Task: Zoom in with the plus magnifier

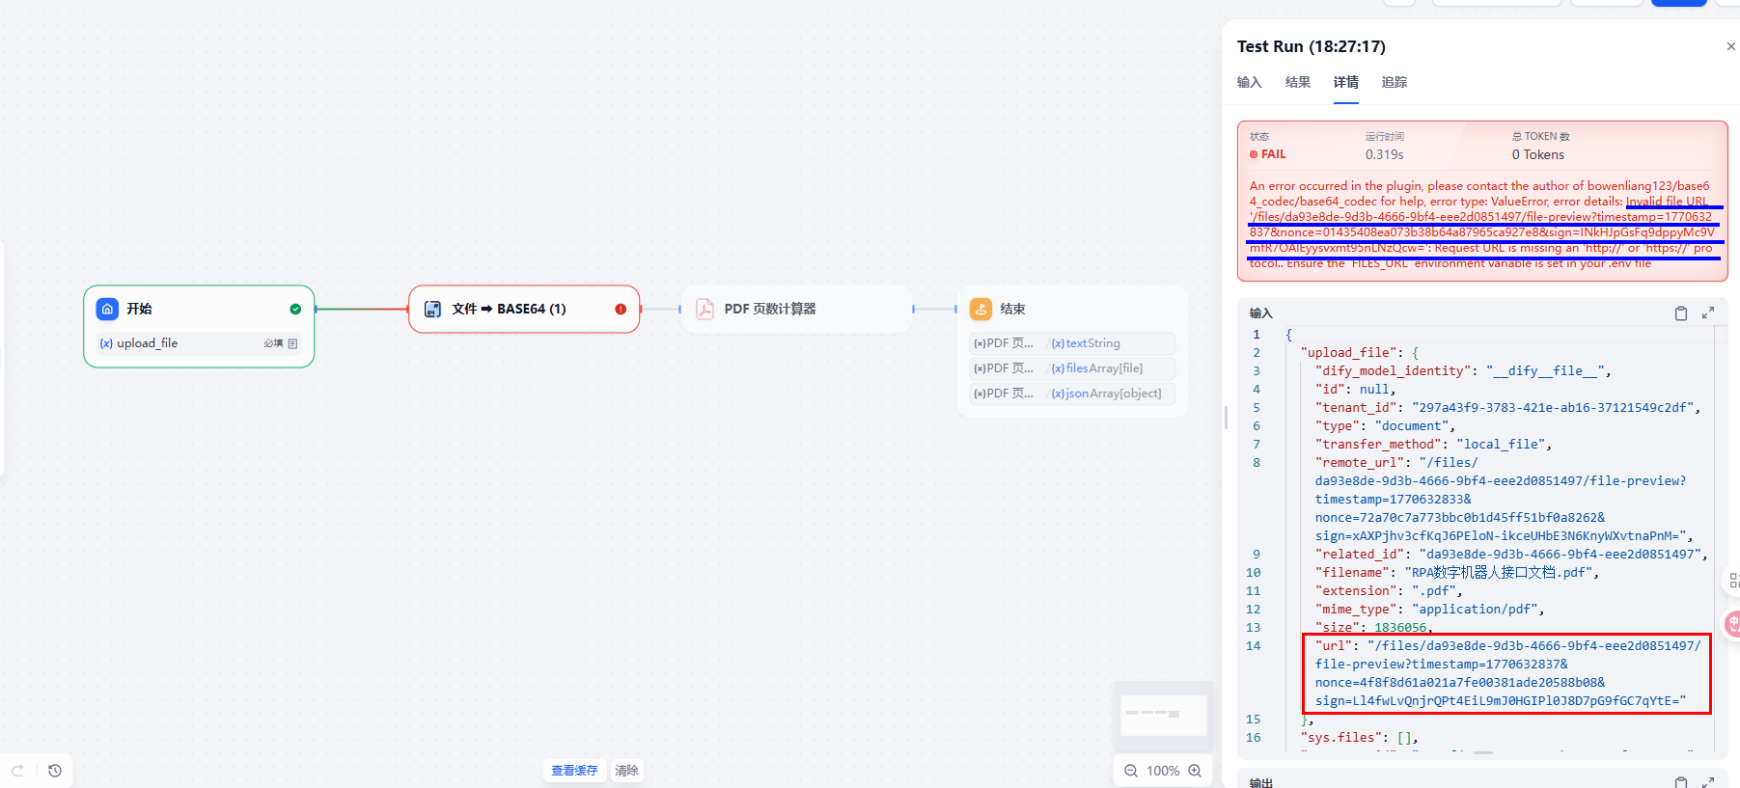Action: tap(1195, 771)
